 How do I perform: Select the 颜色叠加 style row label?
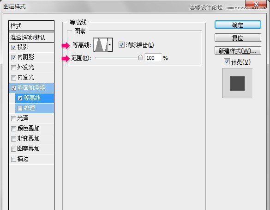point(29,129)
